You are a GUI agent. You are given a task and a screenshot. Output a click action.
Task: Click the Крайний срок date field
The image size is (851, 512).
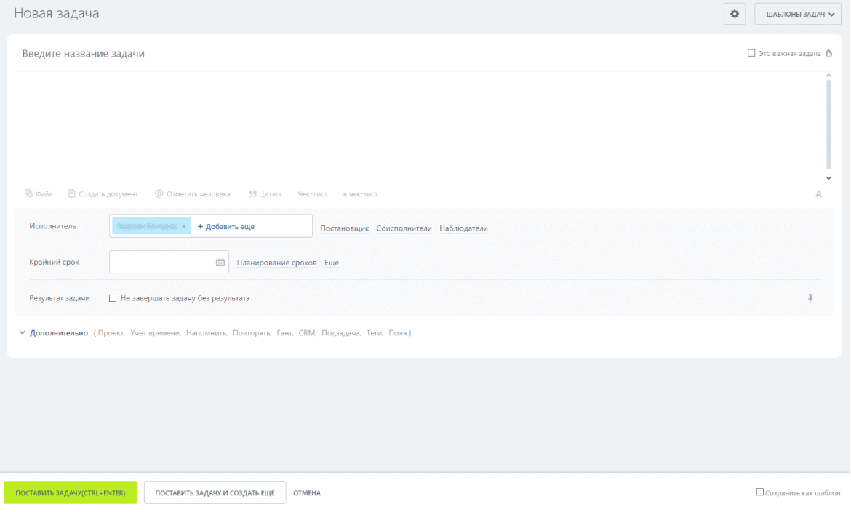coord(169,262)
